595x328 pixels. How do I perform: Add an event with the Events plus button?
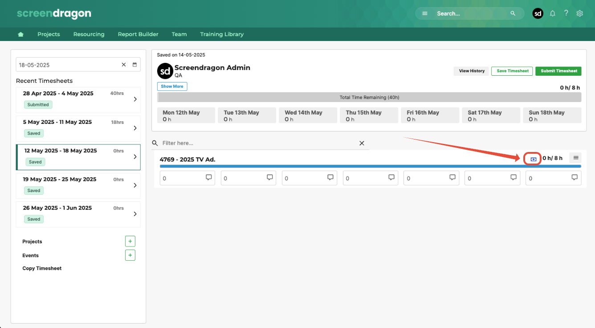pyautogui.click(x=130, y=255)
